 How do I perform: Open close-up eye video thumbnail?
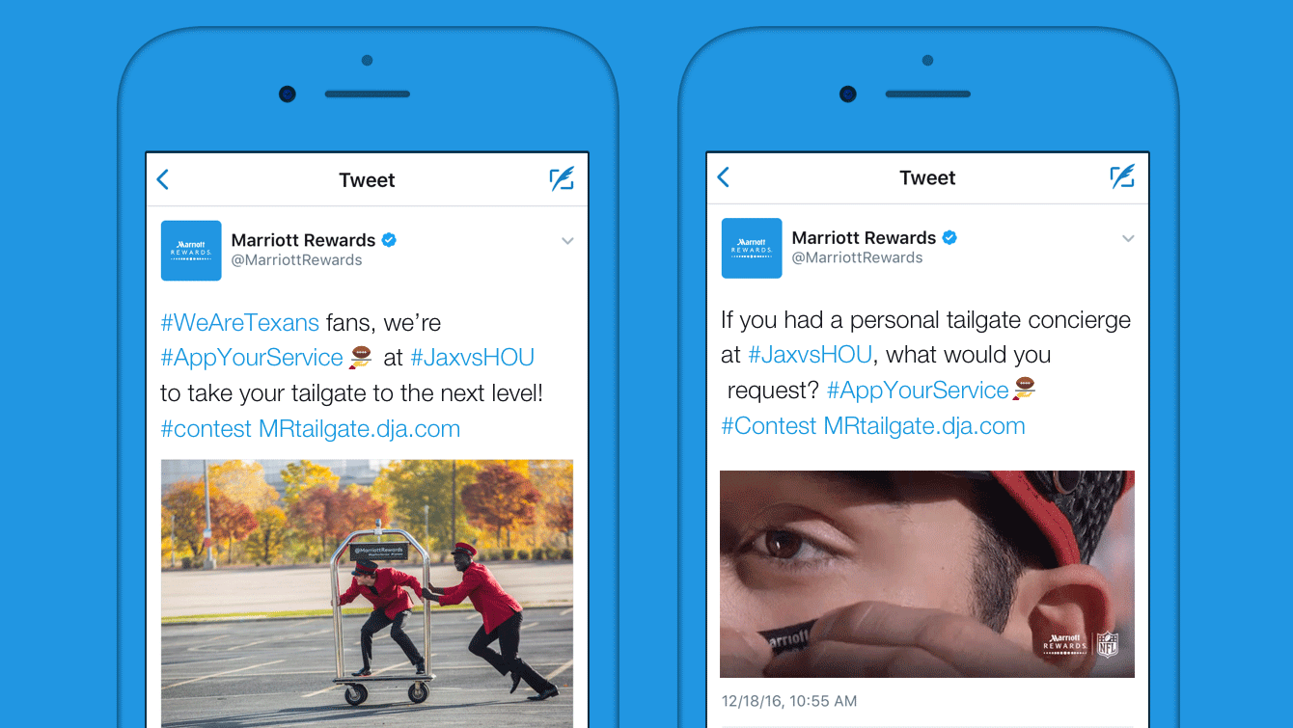point(927,574)
